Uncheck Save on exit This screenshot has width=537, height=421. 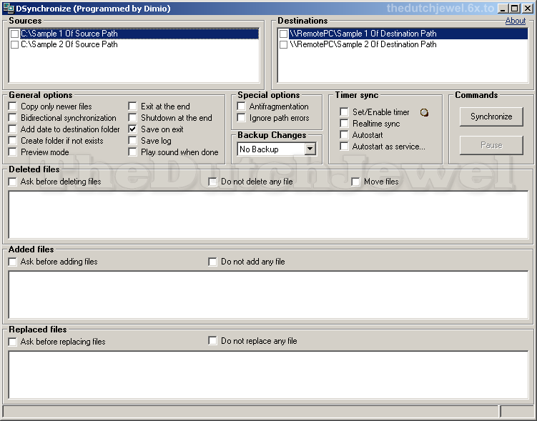(132, 129)
